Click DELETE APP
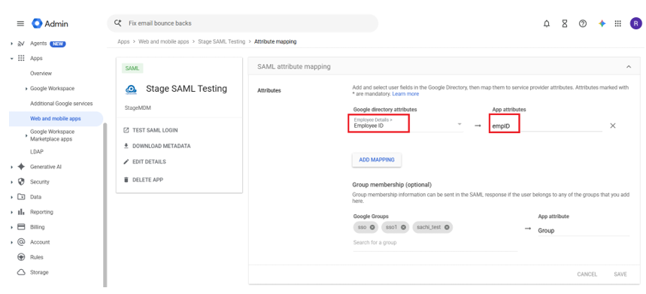The height and width of the screenshot is (294, 646). [x=144, y=180]
